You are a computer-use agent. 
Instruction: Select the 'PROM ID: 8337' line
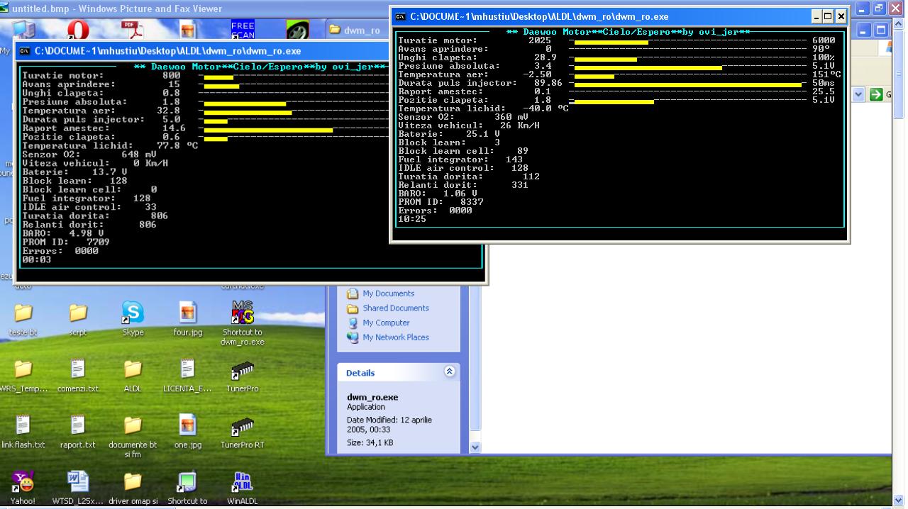pos(441,202)
